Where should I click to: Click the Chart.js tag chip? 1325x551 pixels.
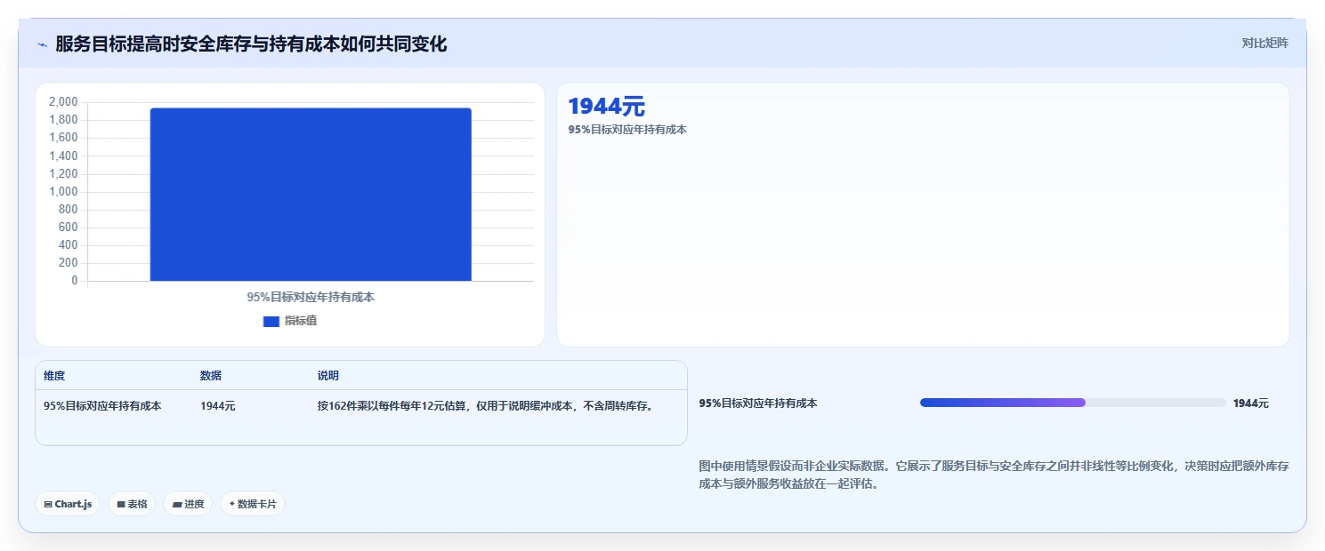pos(68,504)
